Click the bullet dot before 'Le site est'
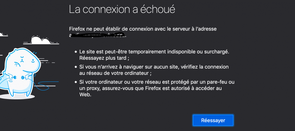This screenshot has height=131, width=295. 76,52
